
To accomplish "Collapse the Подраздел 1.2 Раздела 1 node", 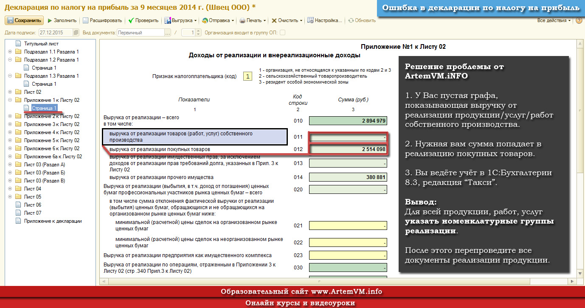I will tap(10, 60).
